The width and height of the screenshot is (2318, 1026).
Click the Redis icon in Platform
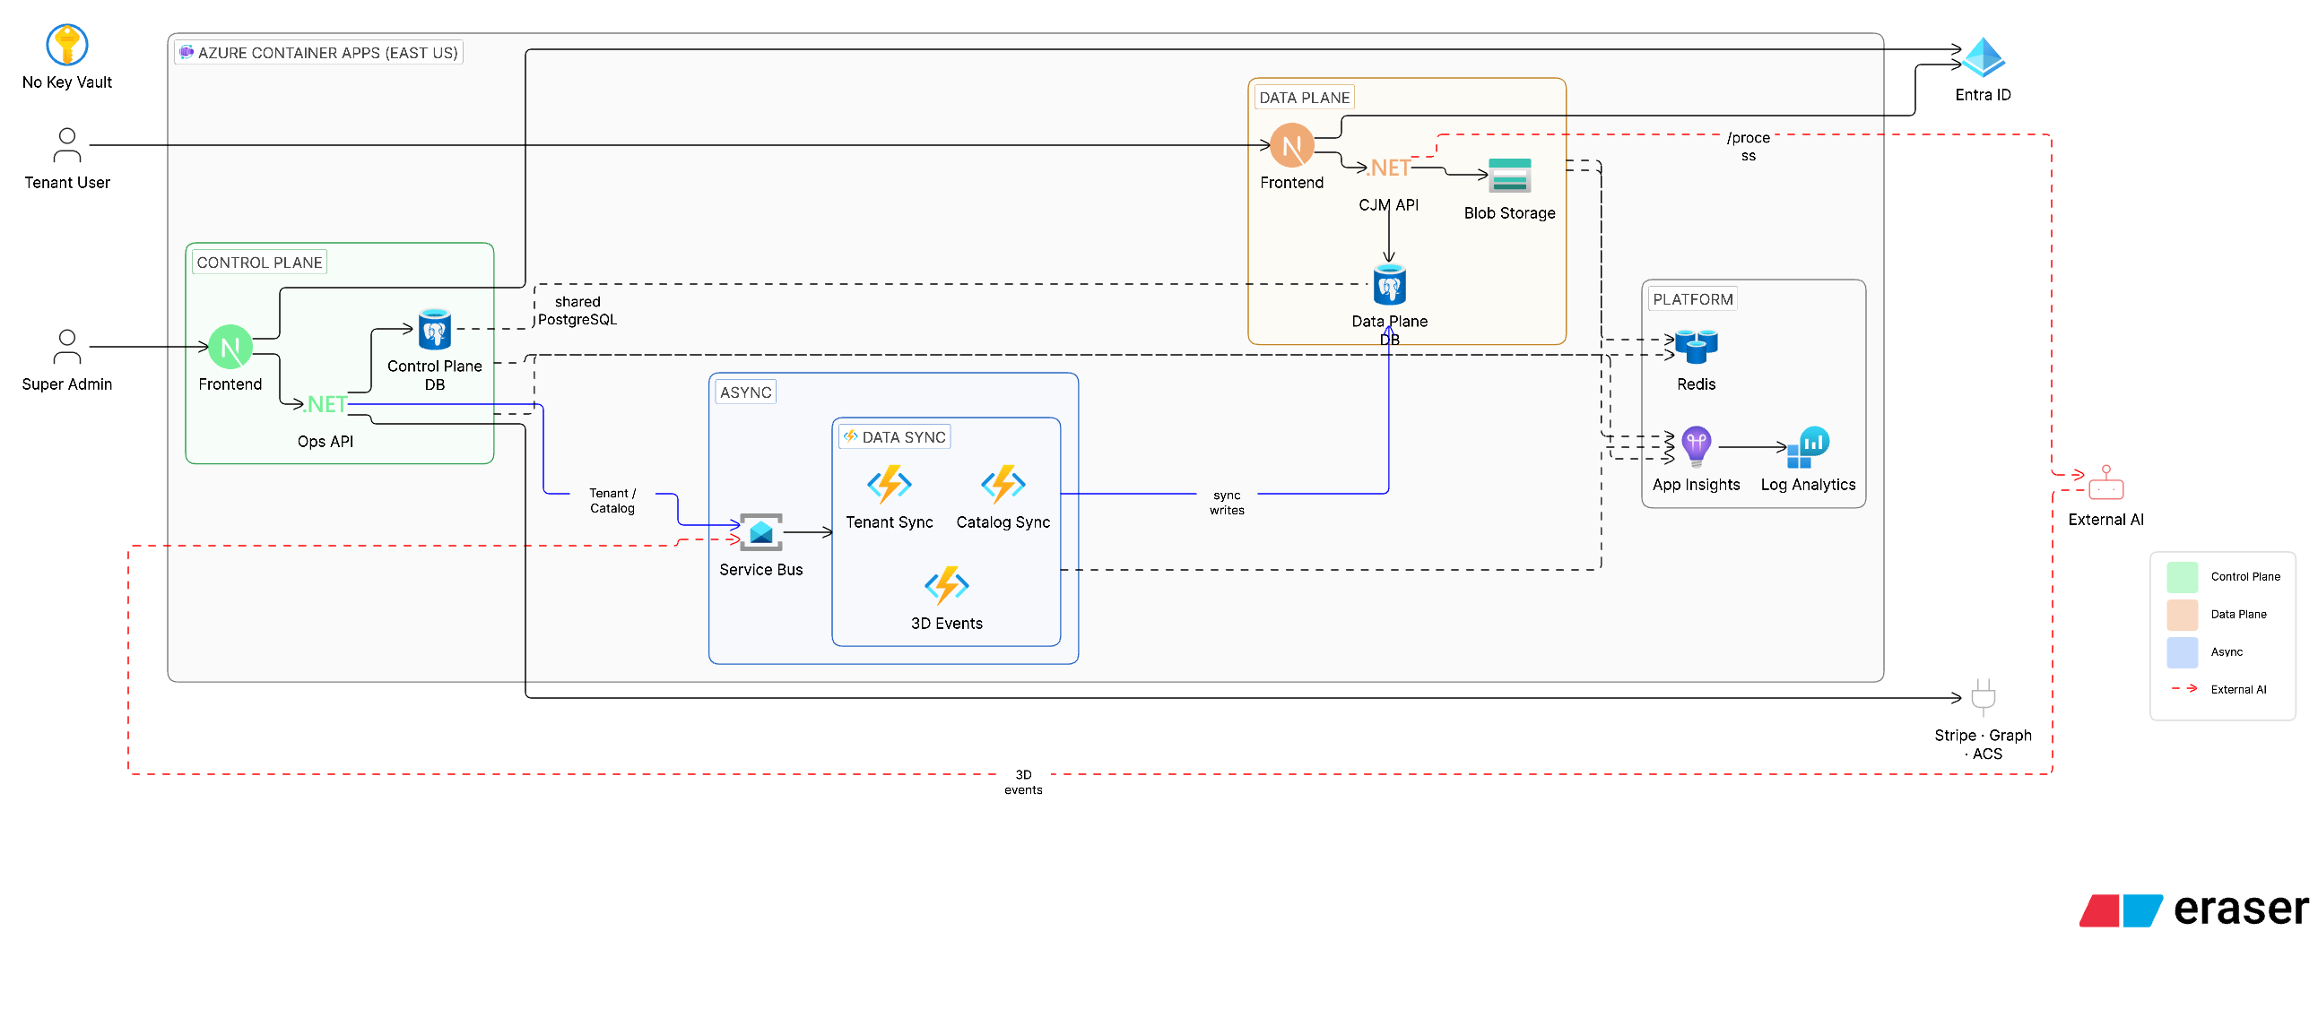point(1697,346)
